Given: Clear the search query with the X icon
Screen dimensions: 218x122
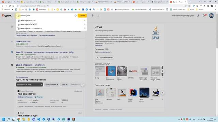Looking at the screenshot, I should click(76, 16).
